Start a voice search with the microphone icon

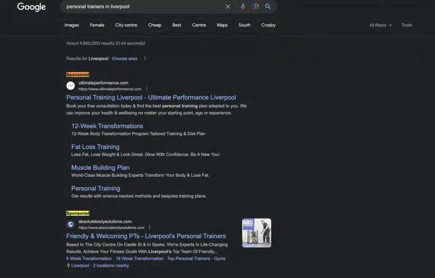243,6
